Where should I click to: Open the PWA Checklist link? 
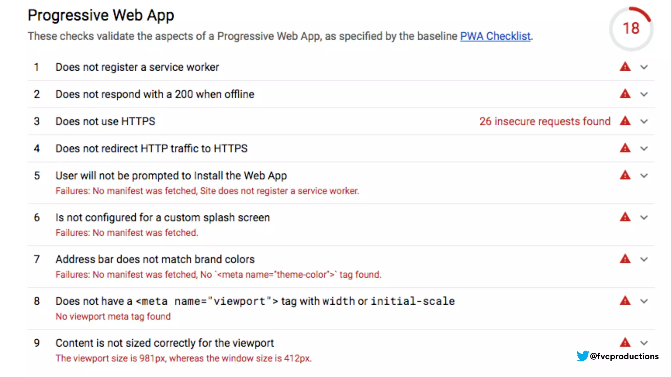click(495, 36)
